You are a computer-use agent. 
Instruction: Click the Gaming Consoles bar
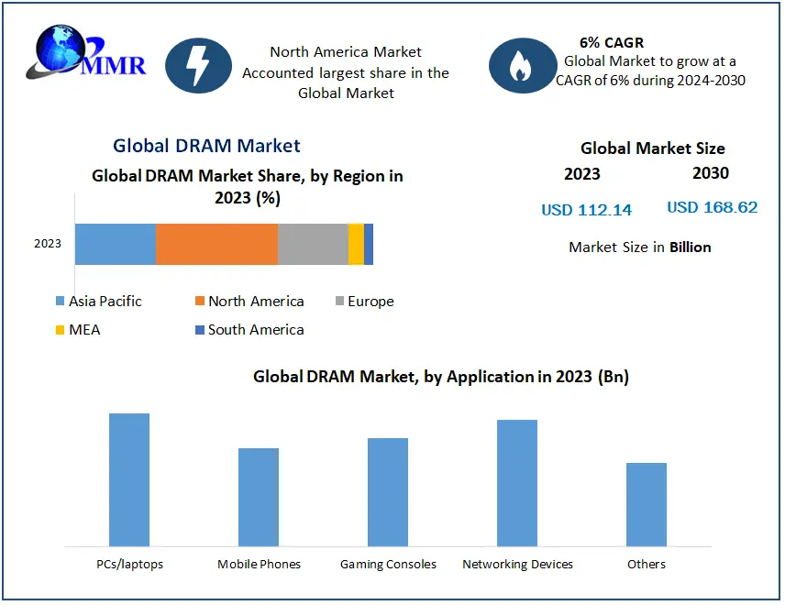[388, 492]
